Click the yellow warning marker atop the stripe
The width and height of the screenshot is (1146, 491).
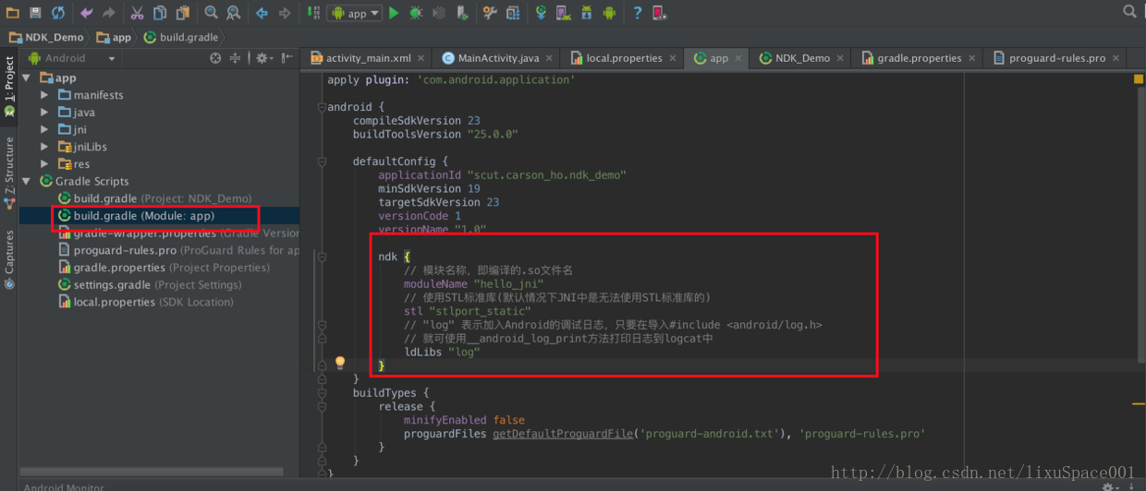1139,79
